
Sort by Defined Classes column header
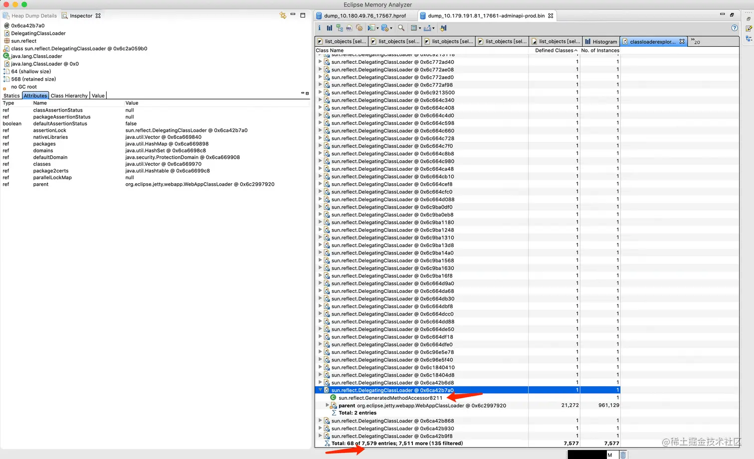[554, 50]
